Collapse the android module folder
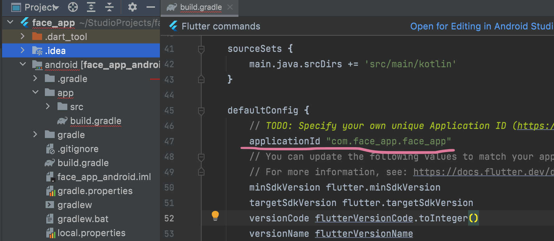 (23, 64)
